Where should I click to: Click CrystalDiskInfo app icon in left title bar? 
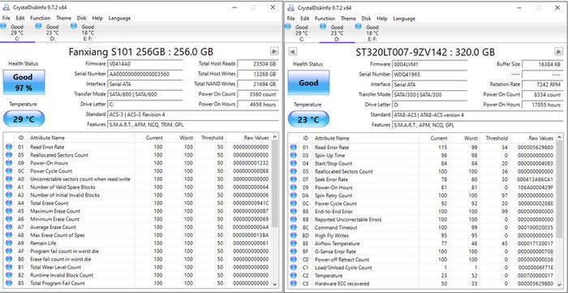tap(6, 7)
